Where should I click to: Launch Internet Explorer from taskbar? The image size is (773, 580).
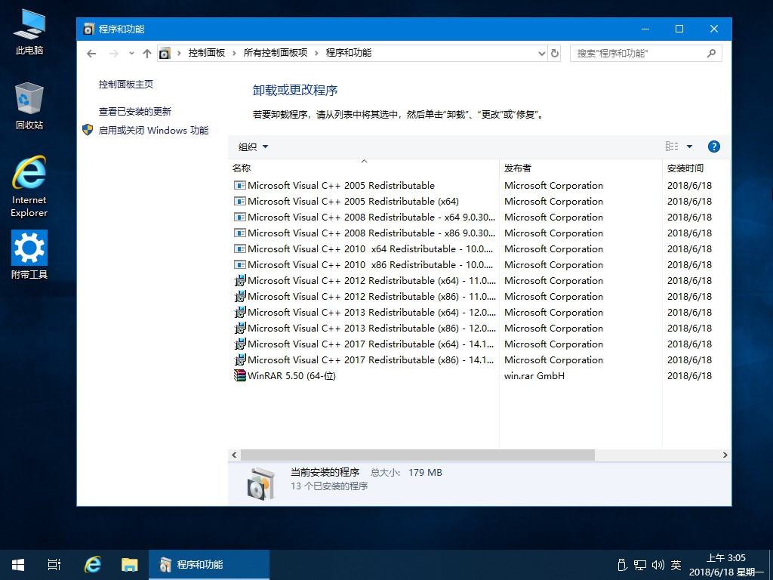[92, 565]
